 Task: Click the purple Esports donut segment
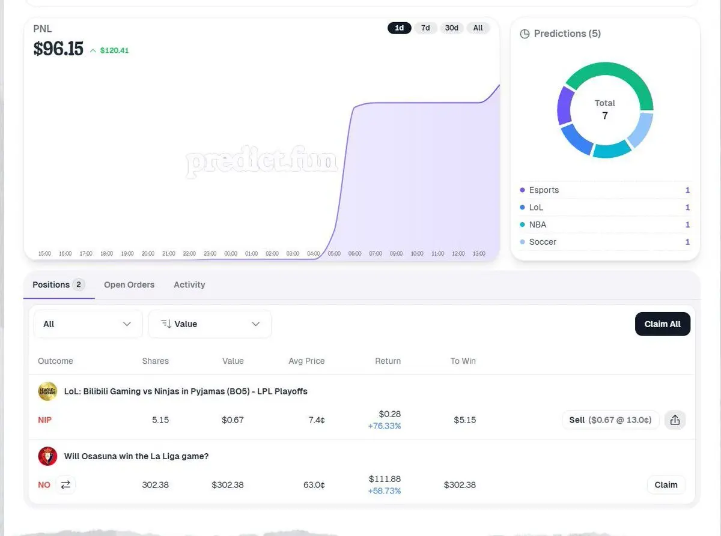coord(564,106)
